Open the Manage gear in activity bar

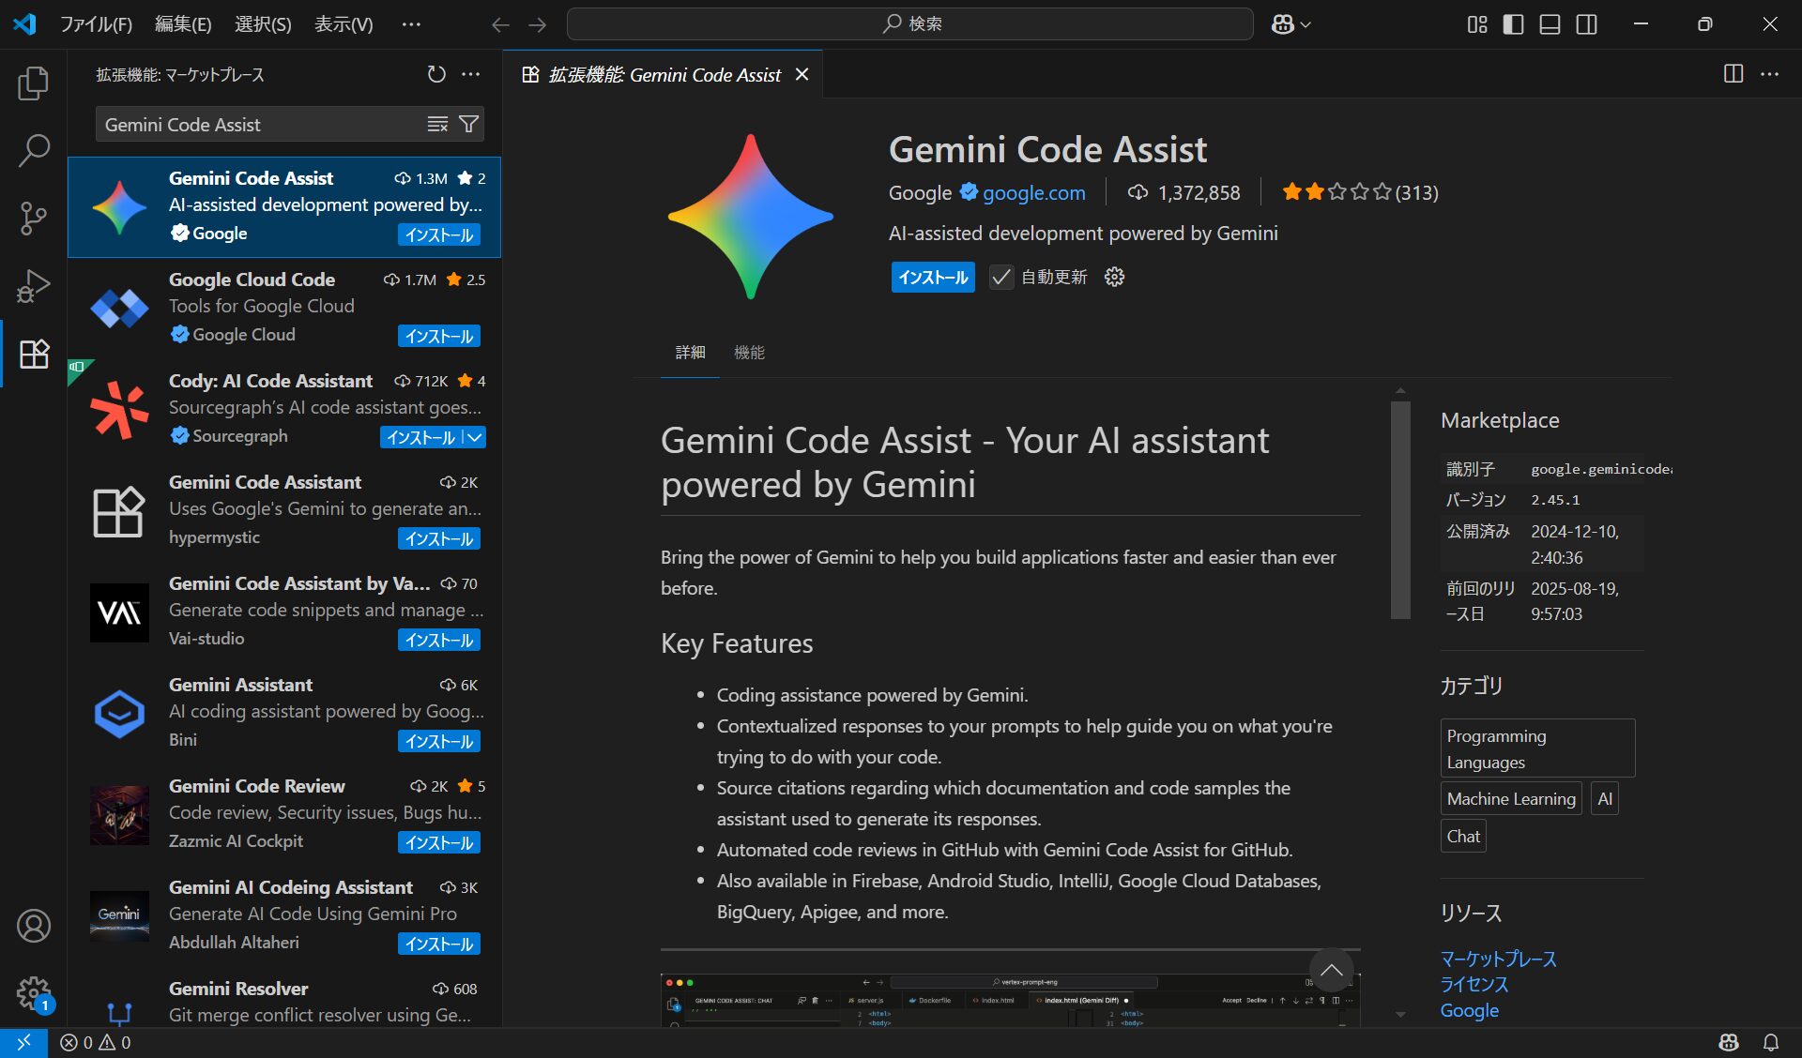pos(34,992)
